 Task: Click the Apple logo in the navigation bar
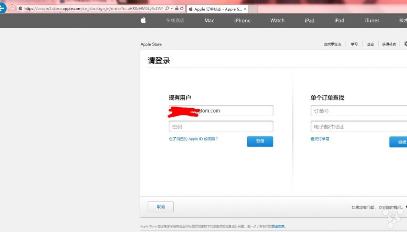click(143, 20)
